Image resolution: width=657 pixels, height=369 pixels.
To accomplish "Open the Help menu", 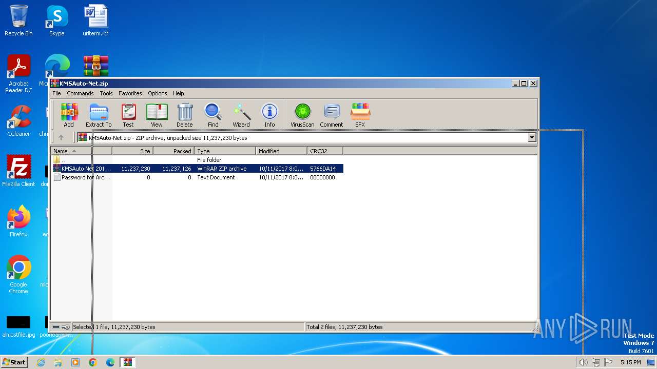I will (x=178, y=93).
